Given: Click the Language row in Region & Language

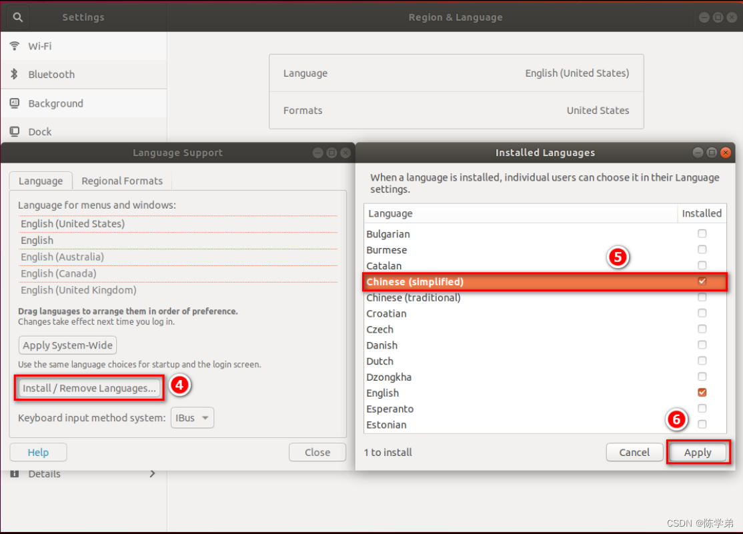Looking at the screenshot, I should [456, 73].
